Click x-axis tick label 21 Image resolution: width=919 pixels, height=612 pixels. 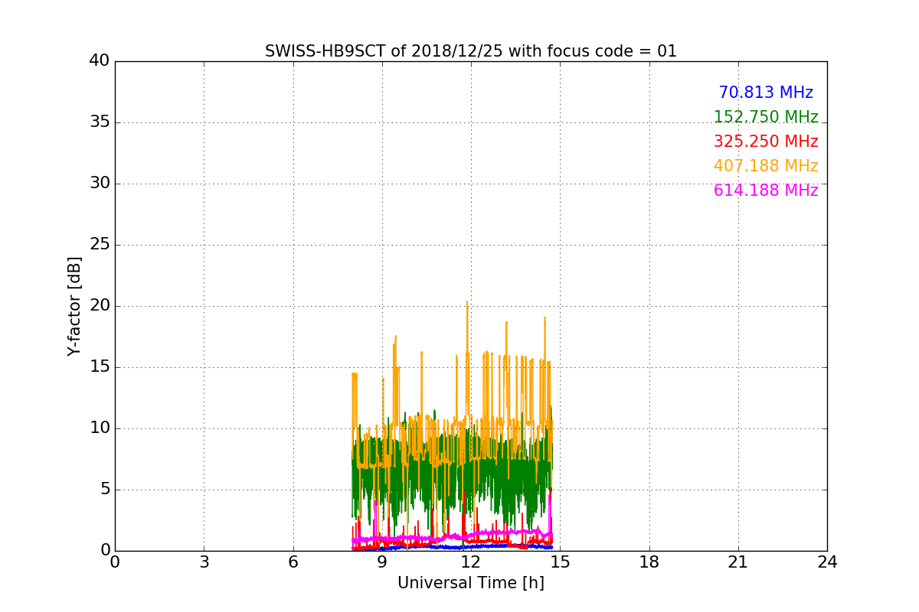(x=738, y=562)
